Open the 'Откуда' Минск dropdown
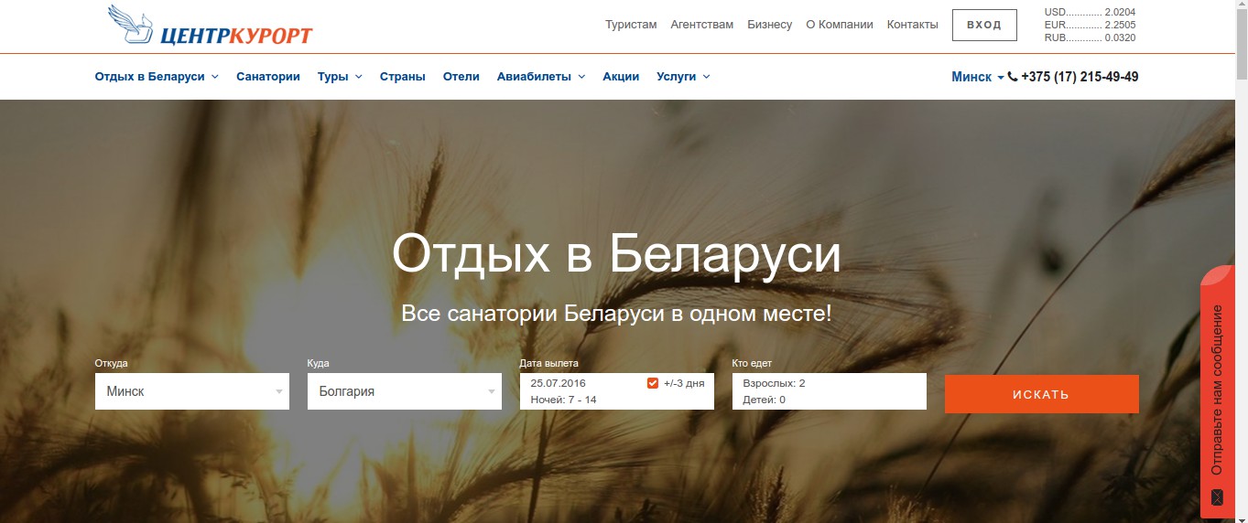1248x523 pixels. pos(192,391)
